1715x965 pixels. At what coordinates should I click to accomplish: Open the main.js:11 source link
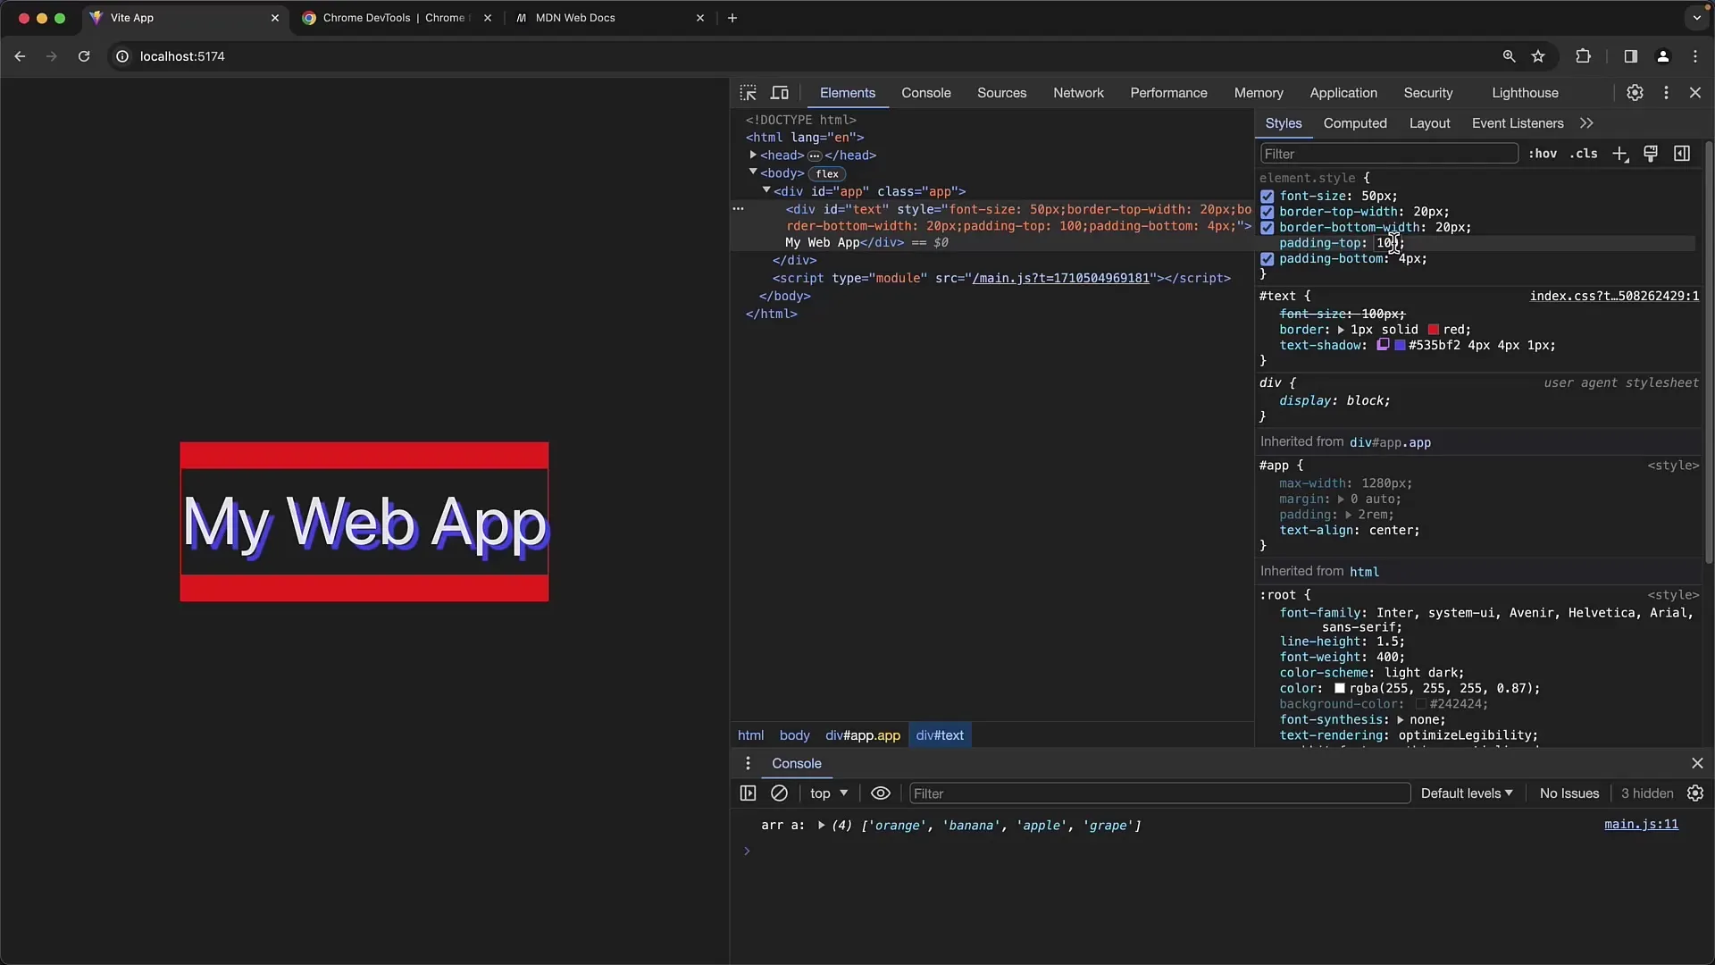click(x=1641, y=825)
